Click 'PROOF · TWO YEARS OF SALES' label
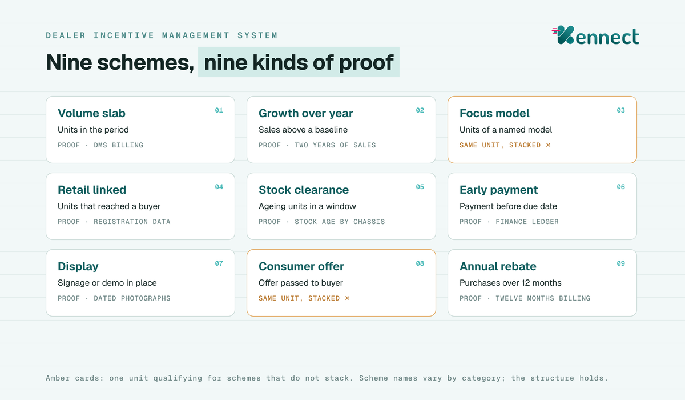 point(317,145)
